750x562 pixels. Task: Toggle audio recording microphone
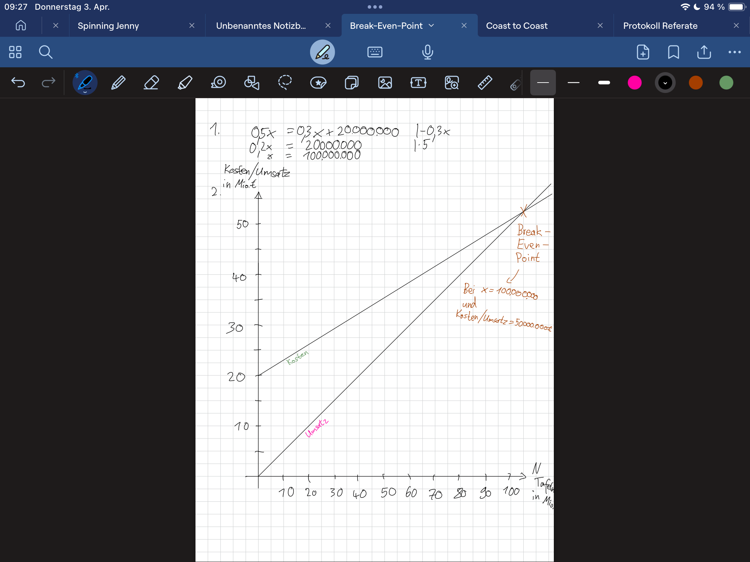(427, 52)
